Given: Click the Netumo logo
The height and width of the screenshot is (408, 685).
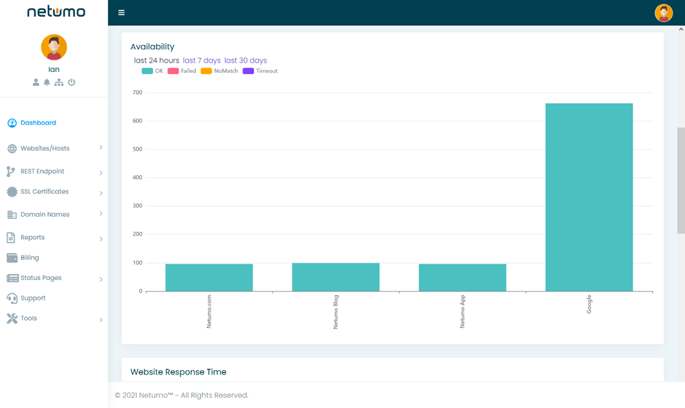Looking at the screenshot, I should coord(56,12).
